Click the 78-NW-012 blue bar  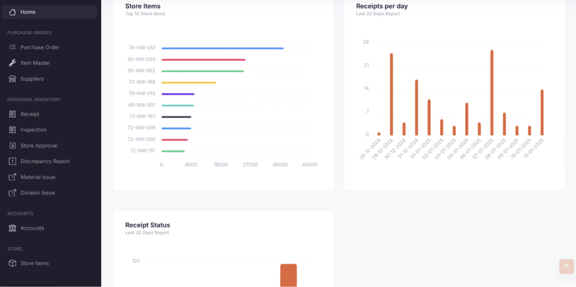click(x=223, y=48)
